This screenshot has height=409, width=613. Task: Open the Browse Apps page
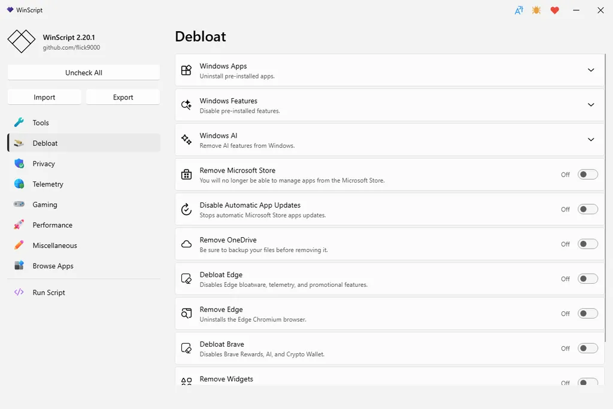(x=84, y=265)
